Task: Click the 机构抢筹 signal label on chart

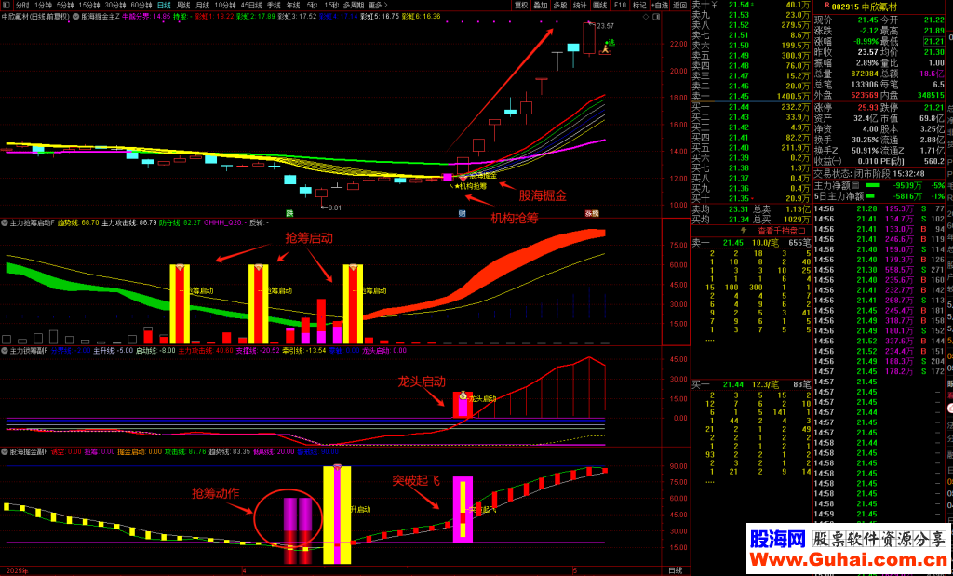Action: pyautogui.click(x=472, y=186)
